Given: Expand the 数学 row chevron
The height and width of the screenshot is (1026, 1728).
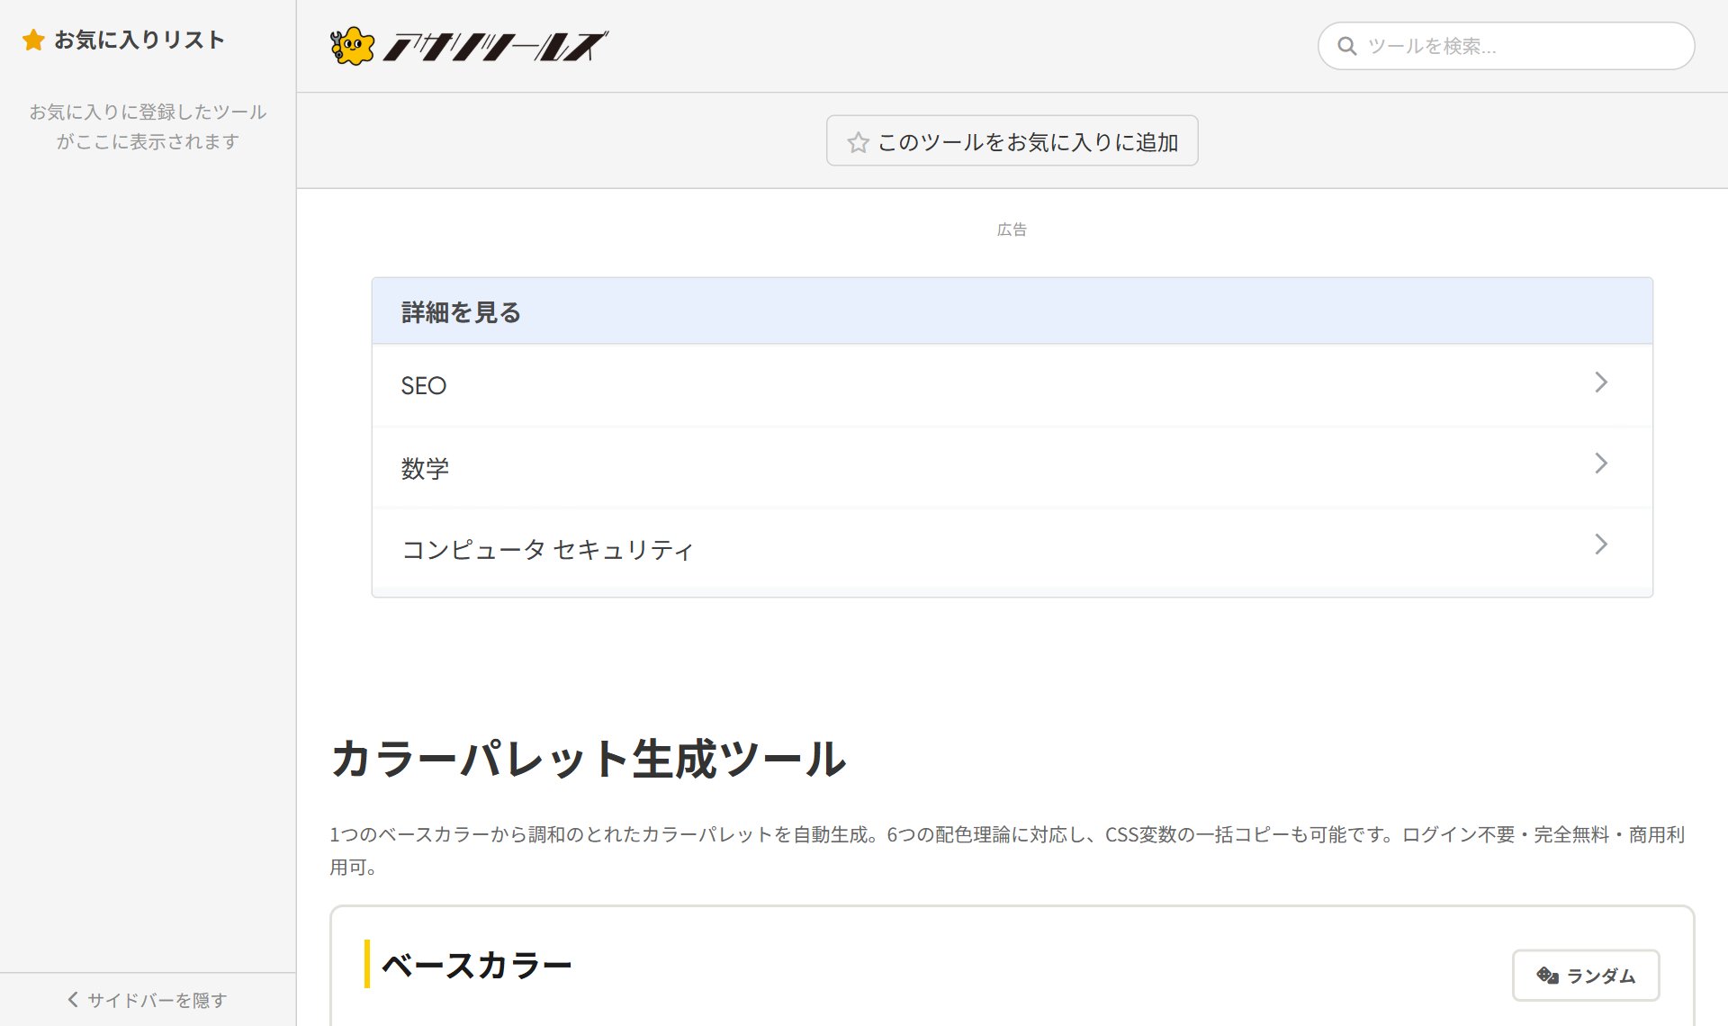Looking at the screenshot, I should click(x=1600, y=463).
